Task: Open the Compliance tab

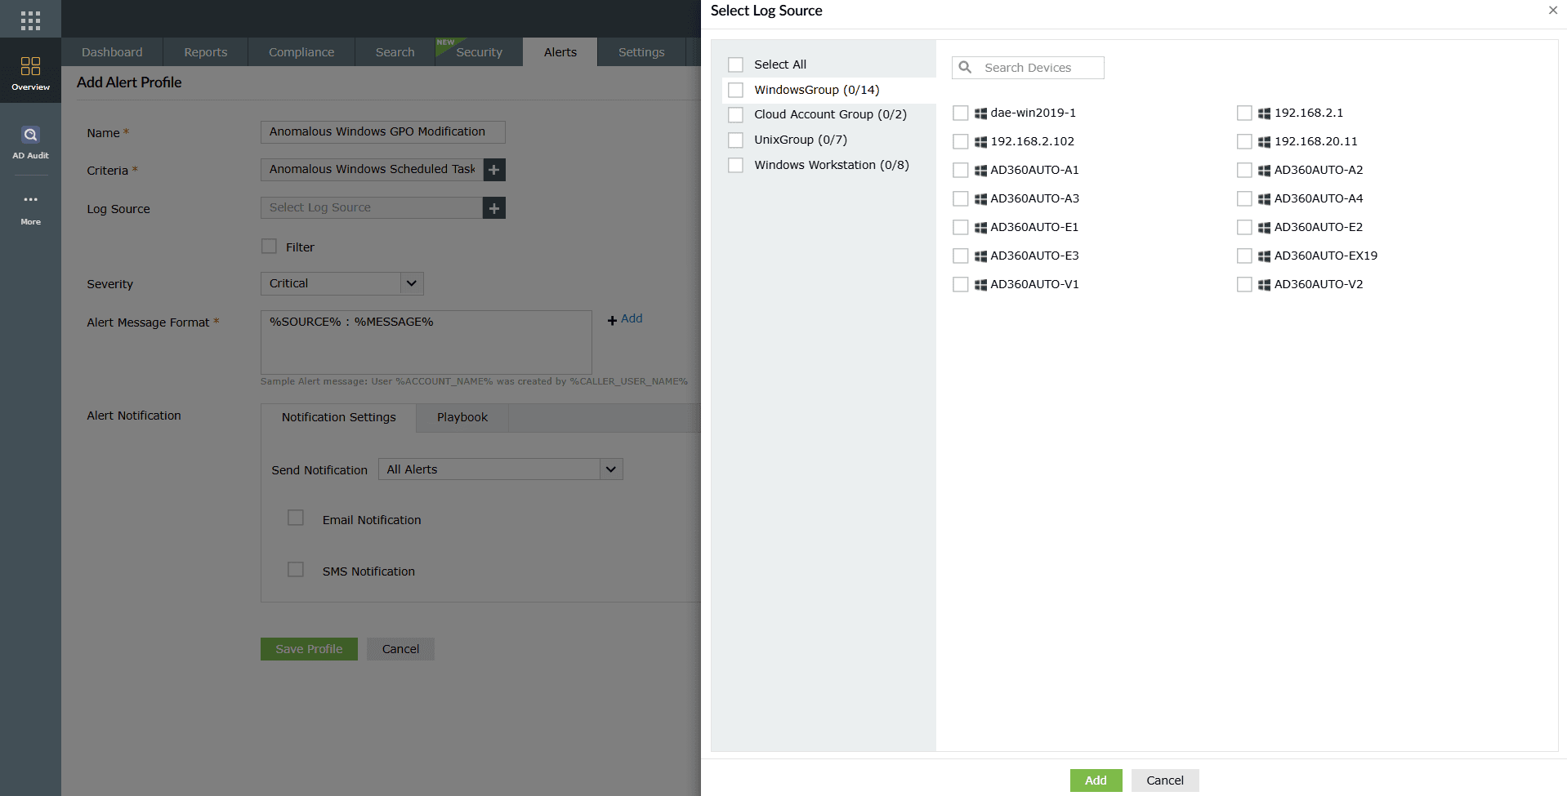Action: point(301,51)
